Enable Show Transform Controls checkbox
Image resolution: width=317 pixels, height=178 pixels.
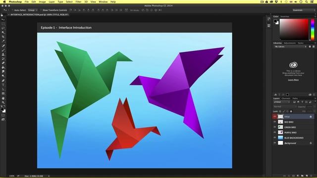[x=41, y=10]
